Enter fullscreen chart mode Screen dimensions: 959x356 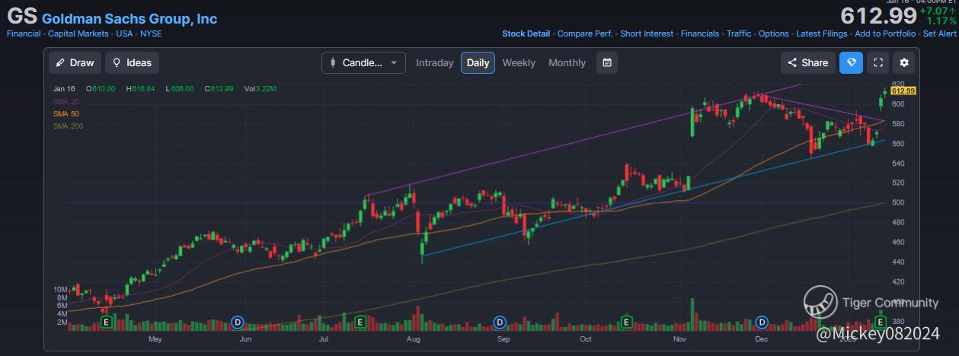(x=878, y=62)
